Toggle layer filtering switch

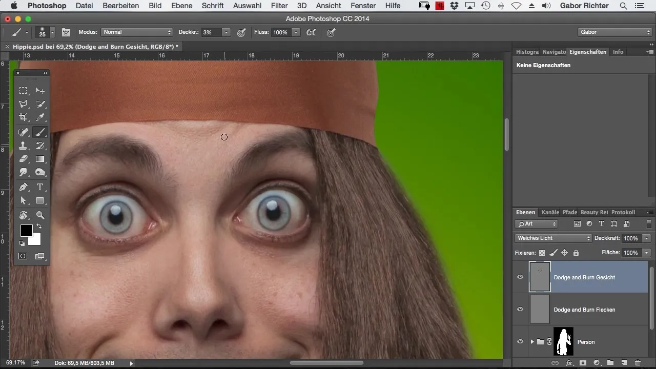click(649, 224)
